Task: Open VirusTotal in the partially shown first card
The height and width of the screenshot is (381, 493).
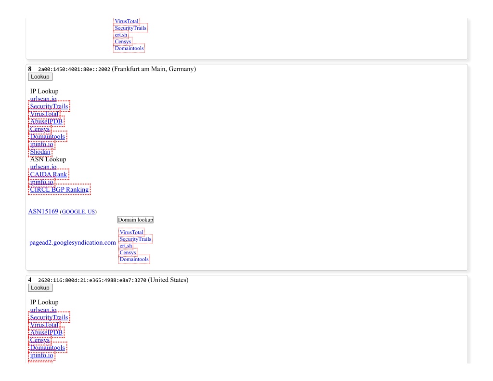Action: point(127,21)
